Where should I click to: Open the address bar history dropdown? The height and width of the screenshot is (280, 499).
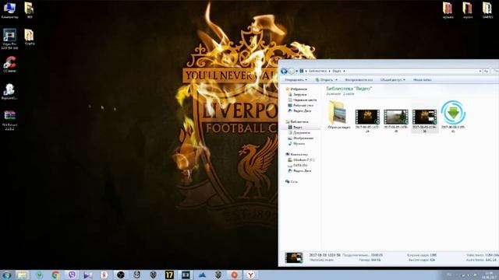480,71
